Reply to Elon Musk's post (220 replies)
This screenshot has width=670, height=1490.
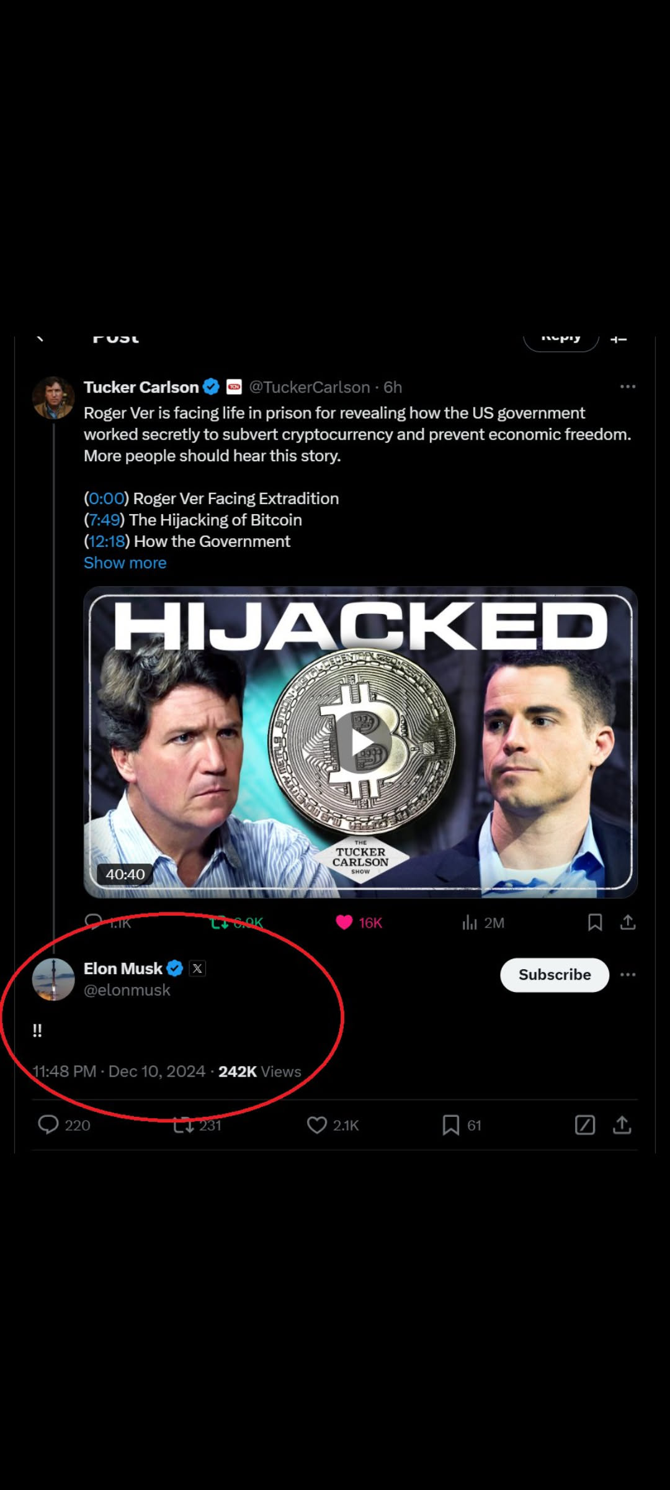coord(48,1125)
